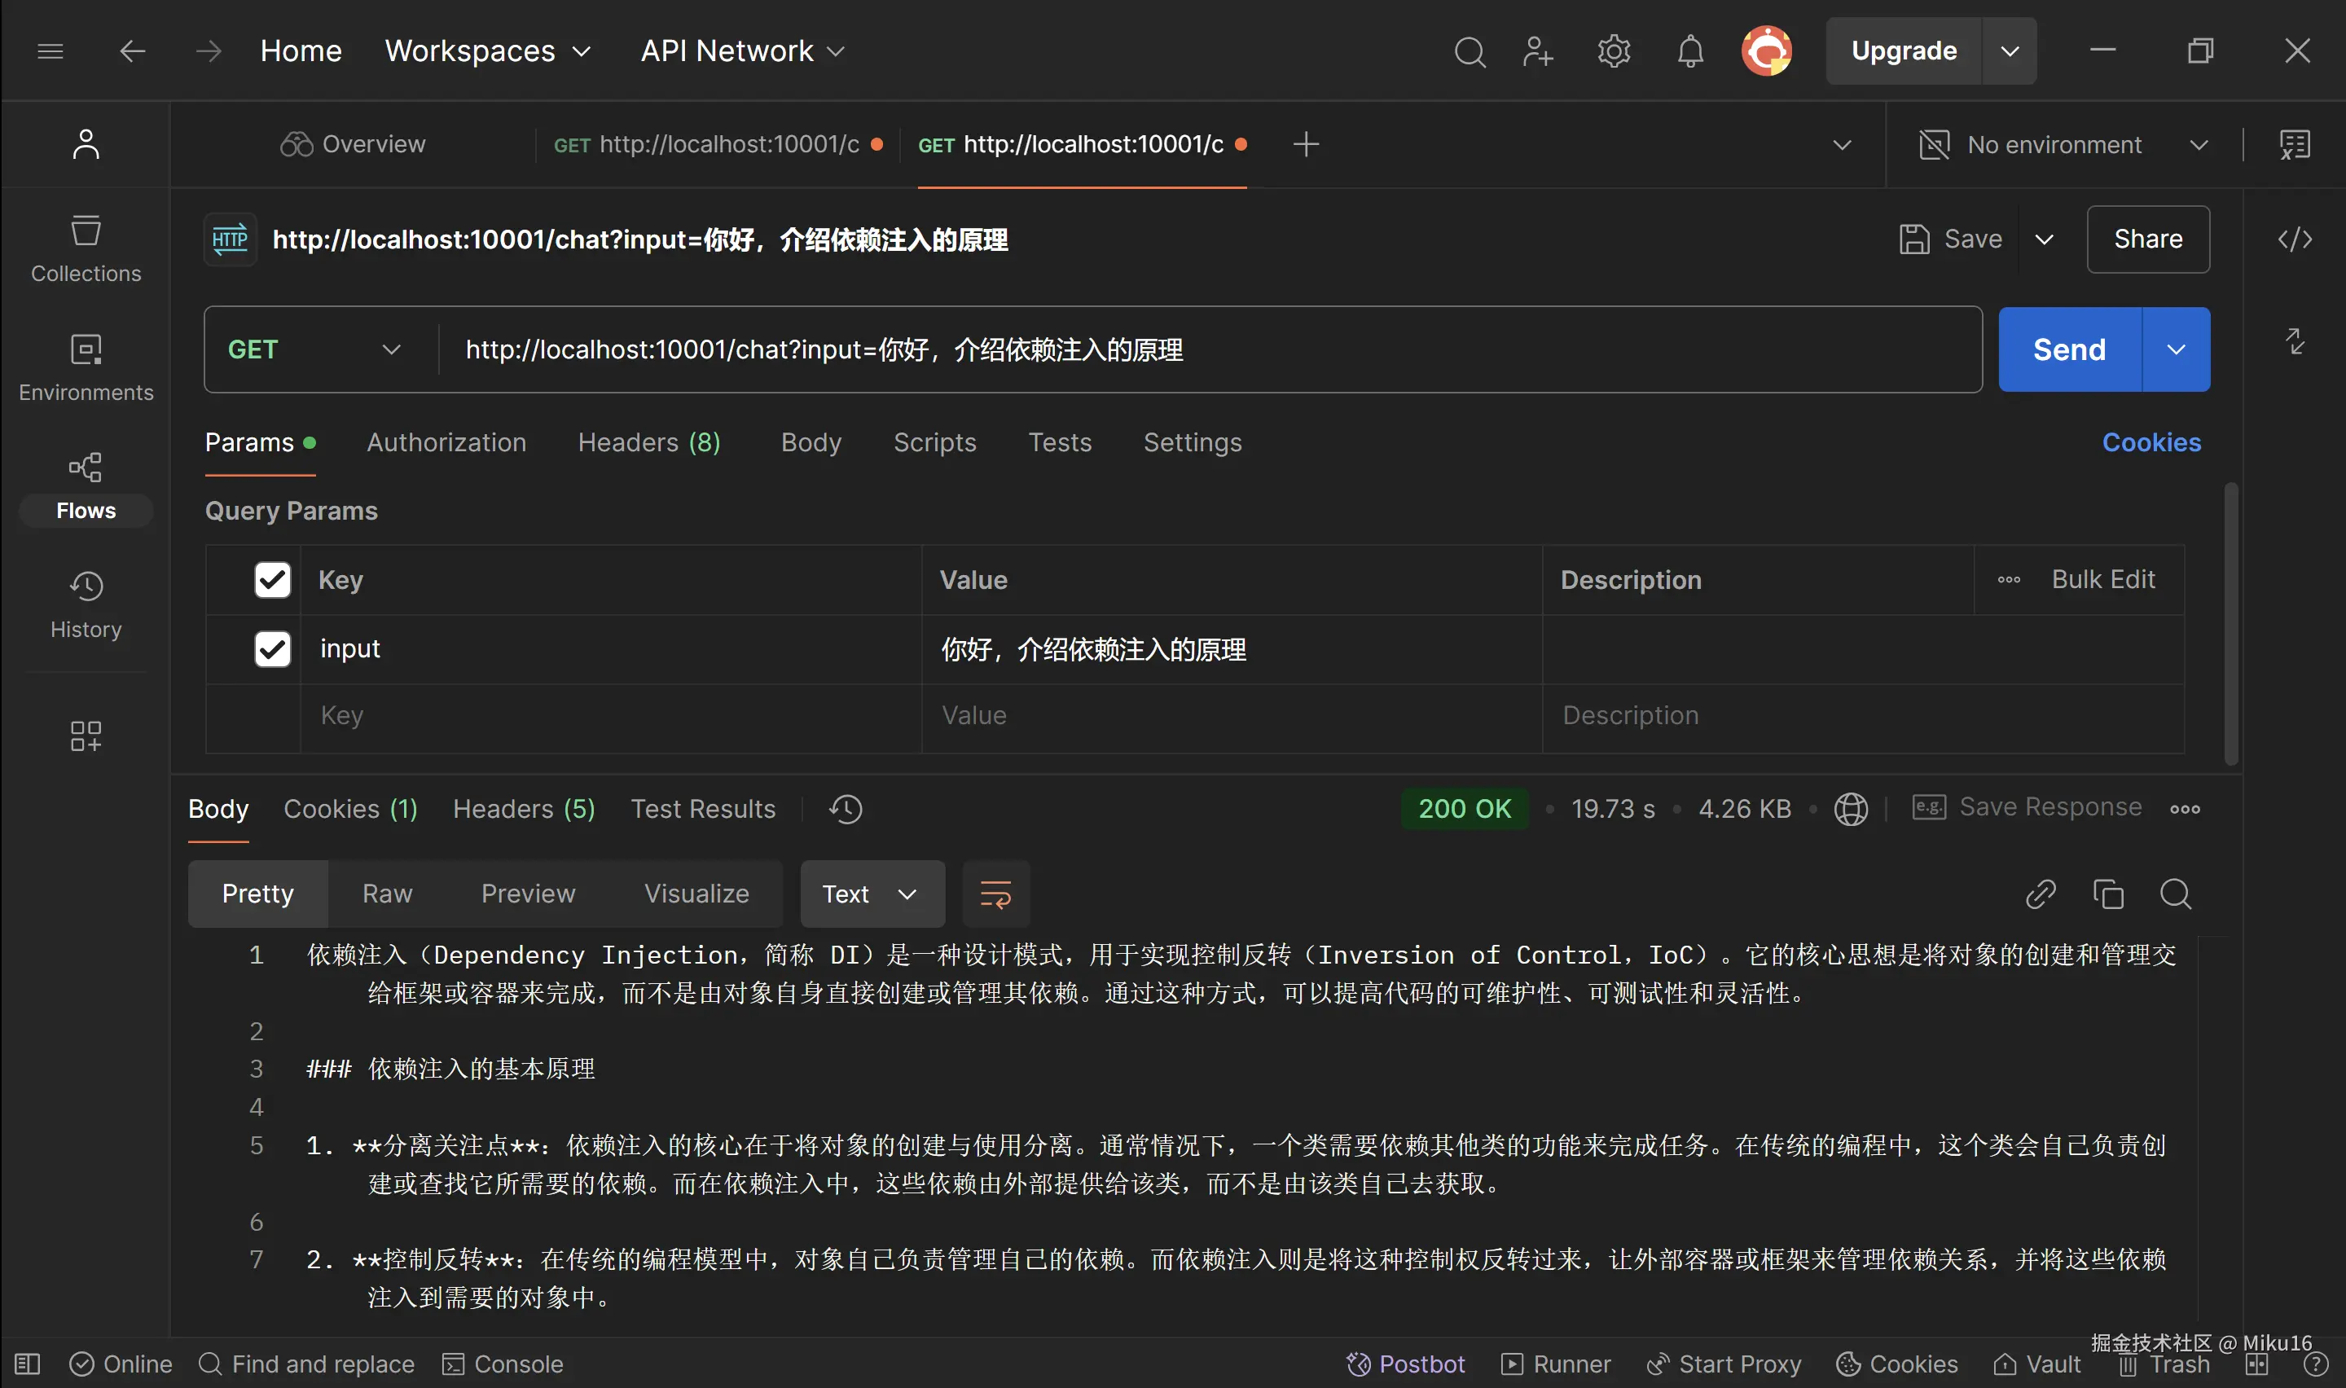Uncheck the input parameter checkbox
Viewport: 2346px width, 1388px height.
click(x=272, y=649)
